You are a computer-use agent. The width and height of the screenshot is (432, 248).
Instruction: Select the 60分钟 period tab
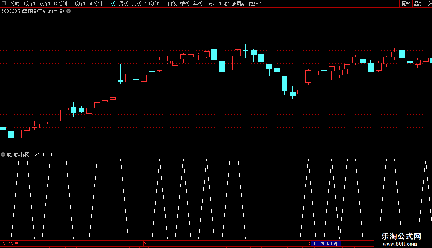(x=95, y=3)
